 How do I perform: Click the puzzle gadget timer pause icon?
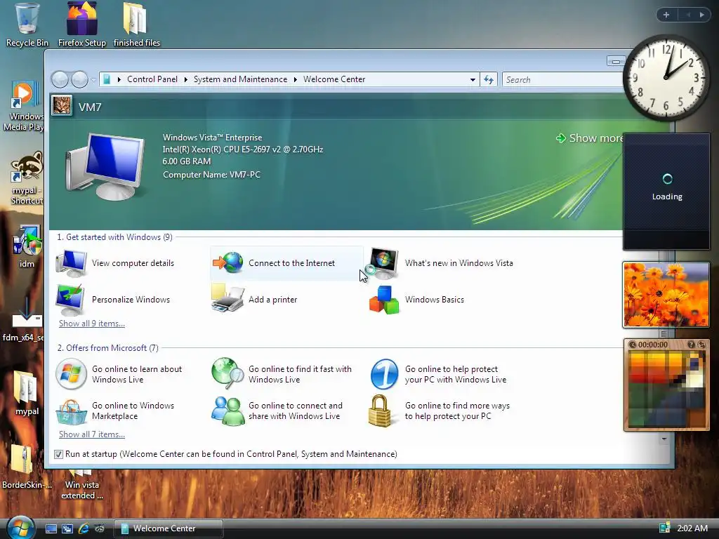click(x=633, y=345)
